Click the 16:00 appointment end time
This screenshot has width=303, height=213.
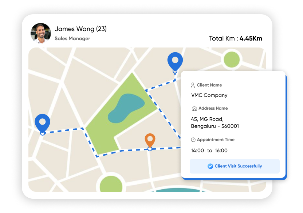click(221, 151)
